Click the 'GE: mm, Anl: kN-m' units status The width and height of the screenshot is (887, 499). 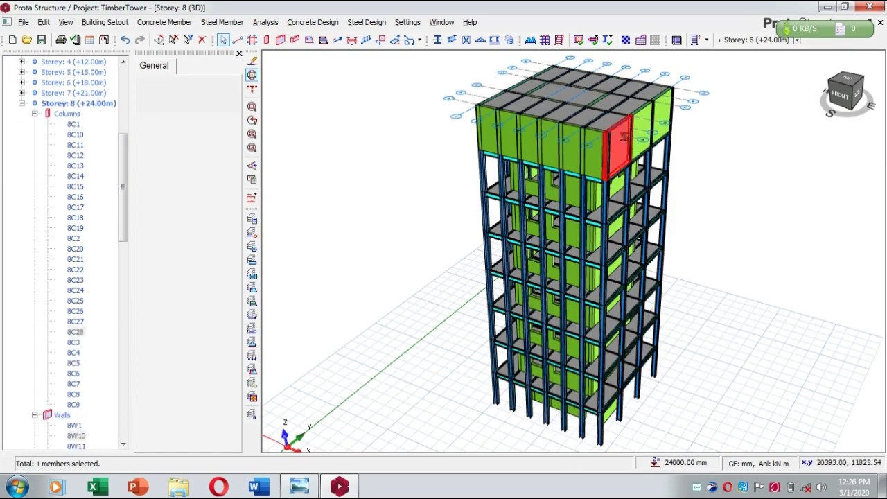click(758, 464)
